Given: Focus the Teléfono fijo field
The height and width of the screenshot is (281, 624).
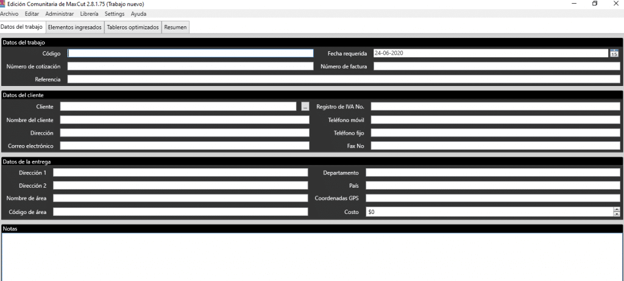Looking at the screenshot, I should click(x=495, y=132).
